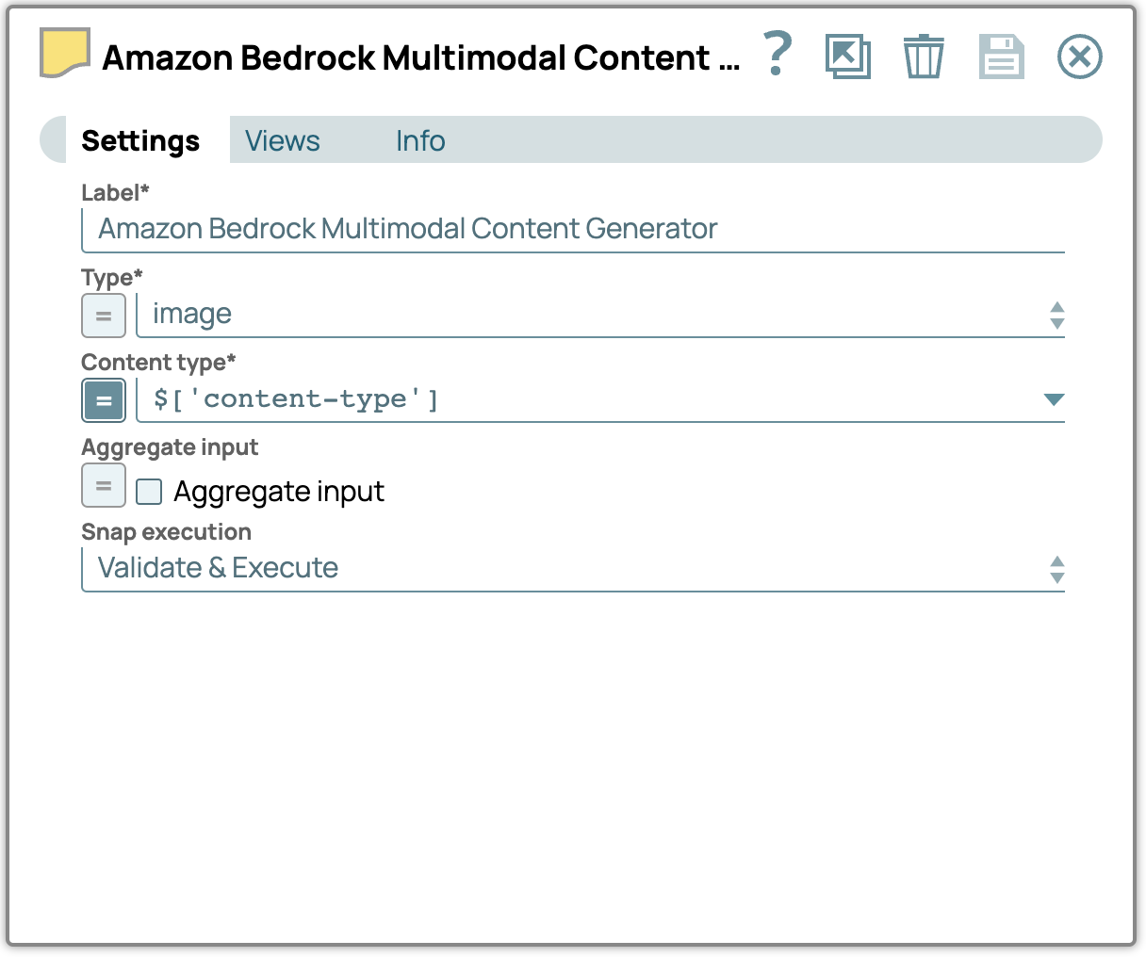Image resolution: width=1146 pixels, height=957 pixels.
Task: Disable expression mode for Content type
Action: pos(104,400)
